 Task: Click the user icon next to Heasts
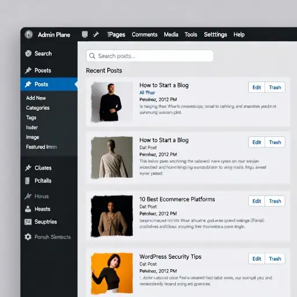click(x=28, y=209)
